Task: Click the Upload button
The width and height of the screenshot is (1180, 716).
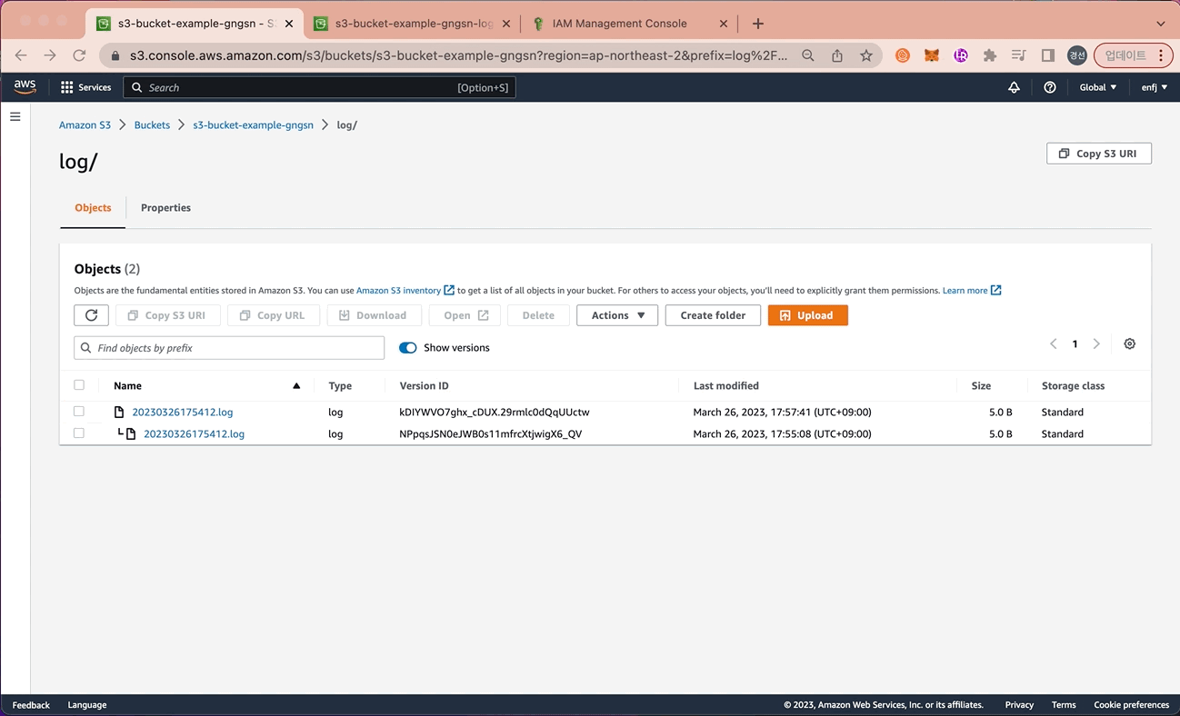Action: coord(808,315)
